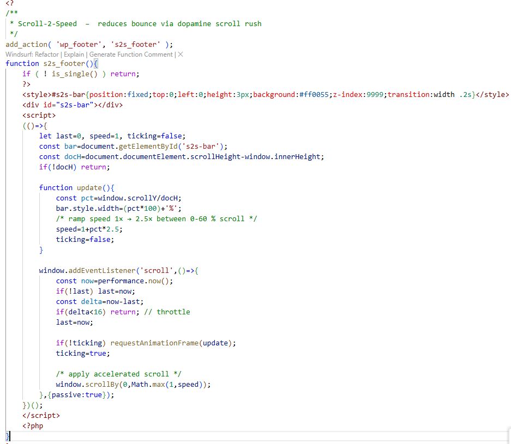Click the function name s2s_footer
Screen dimensions: 511x444
tap(63, 63)
